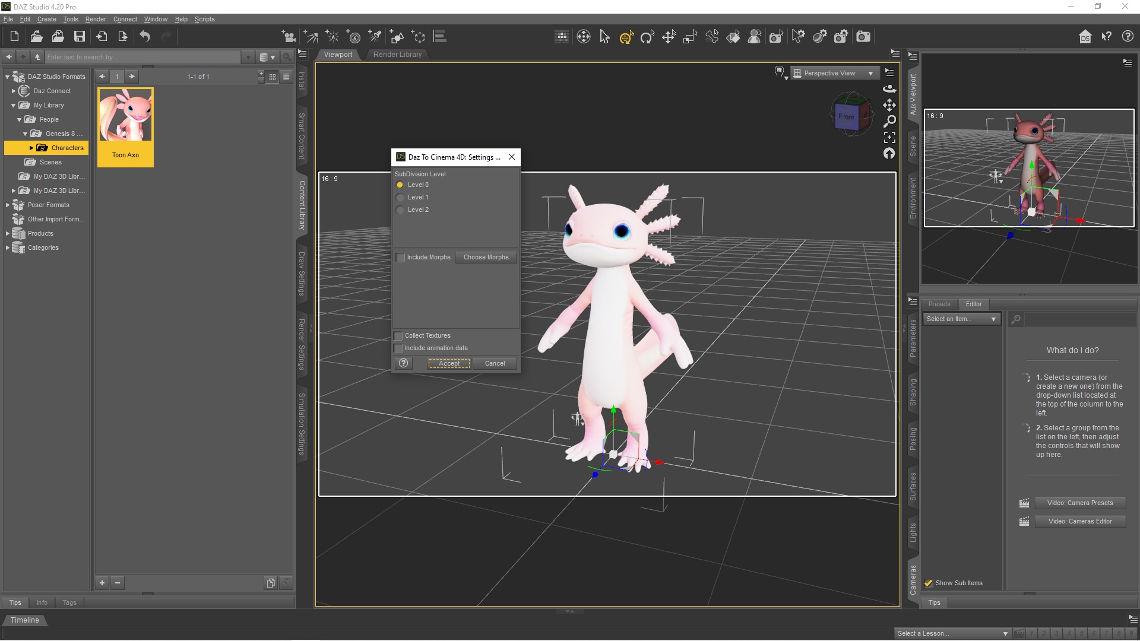Enable Include animation data checkbox
This screenshot has height=641, width=1140.
(398, 348)
